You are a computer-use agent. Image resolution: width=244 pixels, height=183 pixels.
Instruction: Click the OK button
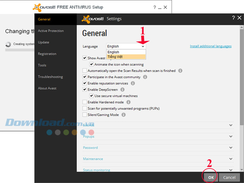click(211, 177)
